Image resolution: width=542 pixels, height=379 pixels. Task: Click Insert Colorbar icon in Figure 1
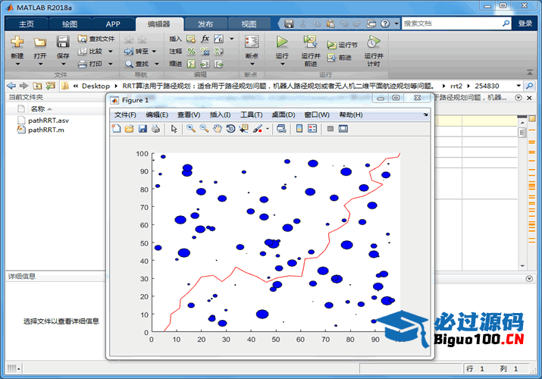[x=299, y=129]
